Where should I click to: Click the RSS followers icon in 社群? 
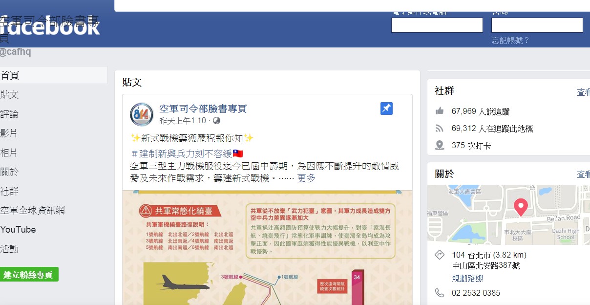pyautogui.click(x=440, y=129)
